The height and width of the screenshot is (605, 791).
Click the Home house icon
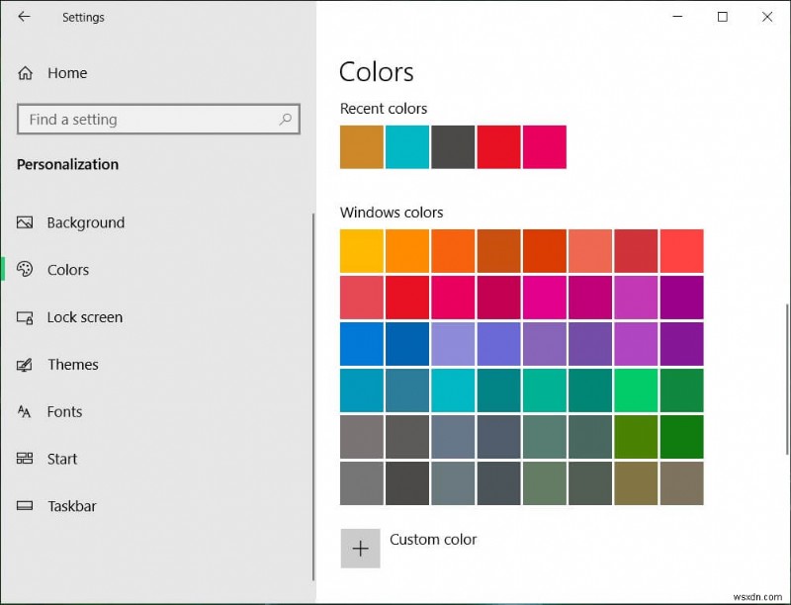point(24,72)
